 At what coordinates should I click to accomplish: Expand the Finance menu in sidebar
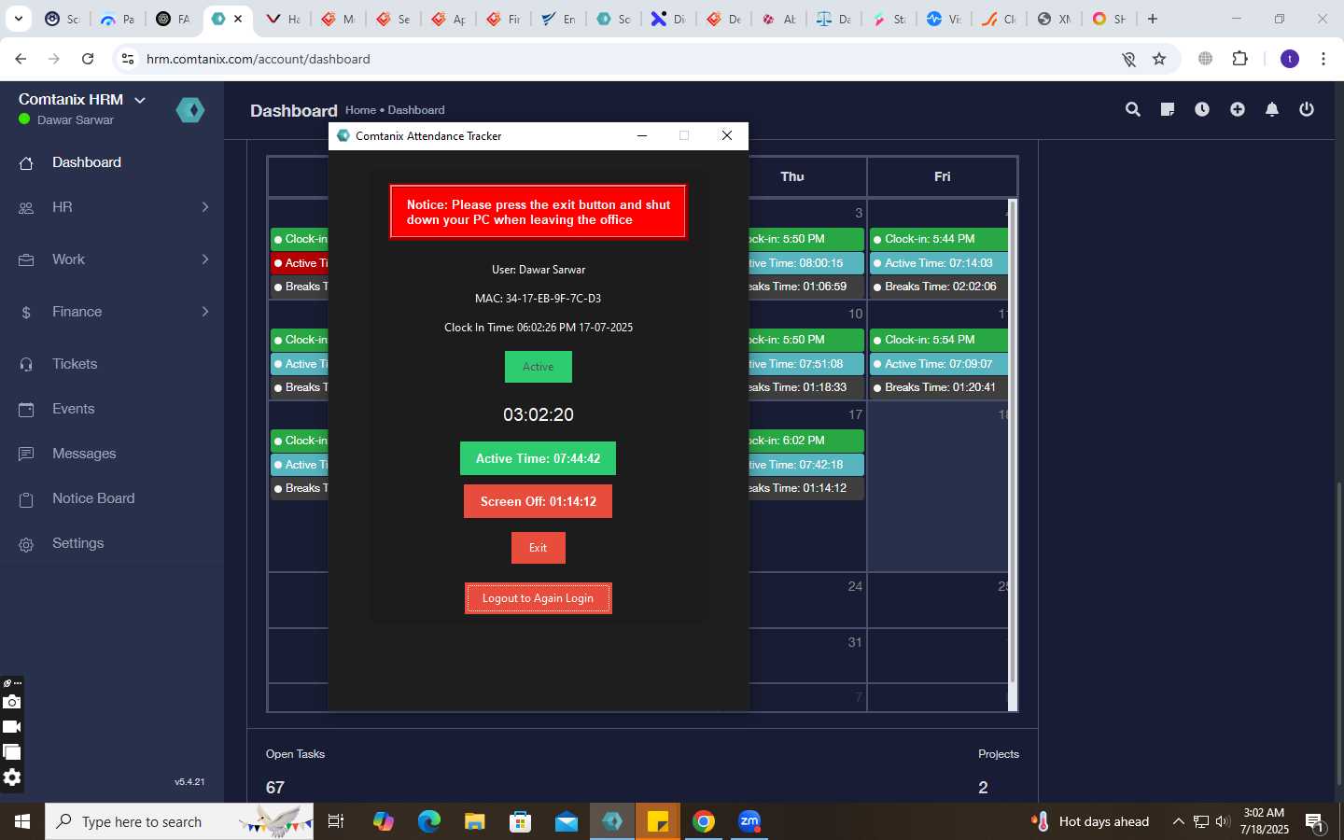[x=112, y=312]
